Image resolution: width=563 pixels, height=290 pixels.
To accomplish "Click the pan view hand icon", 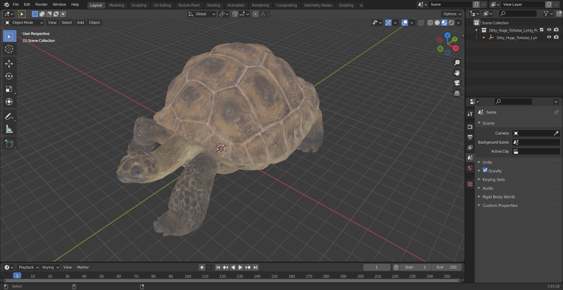I will tap(457, 73).
